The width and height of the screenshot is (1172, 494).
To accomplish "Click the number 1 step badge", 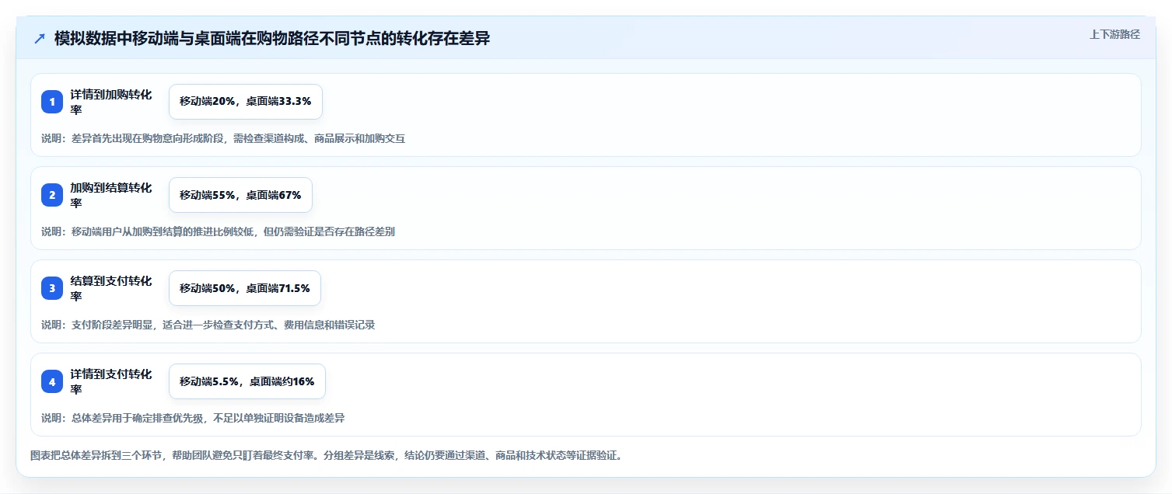I will [52, 102].
